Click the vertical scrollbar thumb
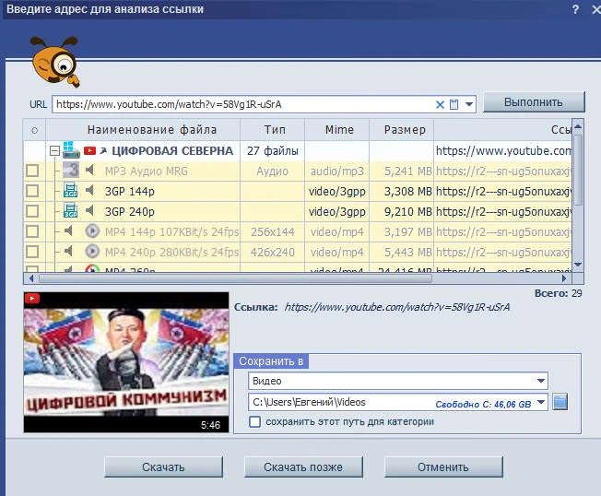This screenshot has width=601, height=496. 578,171
